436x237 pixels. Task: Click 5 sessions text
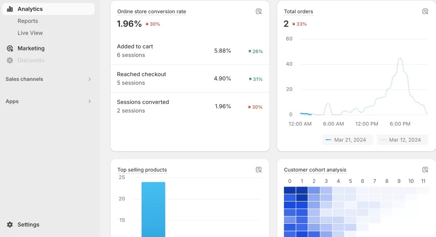point(131,83)
